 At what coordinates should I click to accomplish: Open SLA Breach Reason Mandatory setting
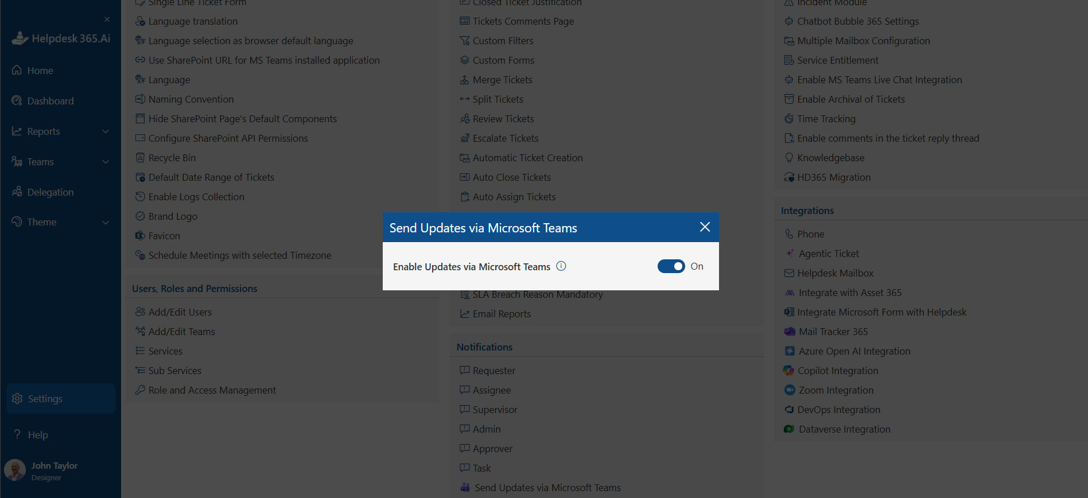(x=538, y=294)
